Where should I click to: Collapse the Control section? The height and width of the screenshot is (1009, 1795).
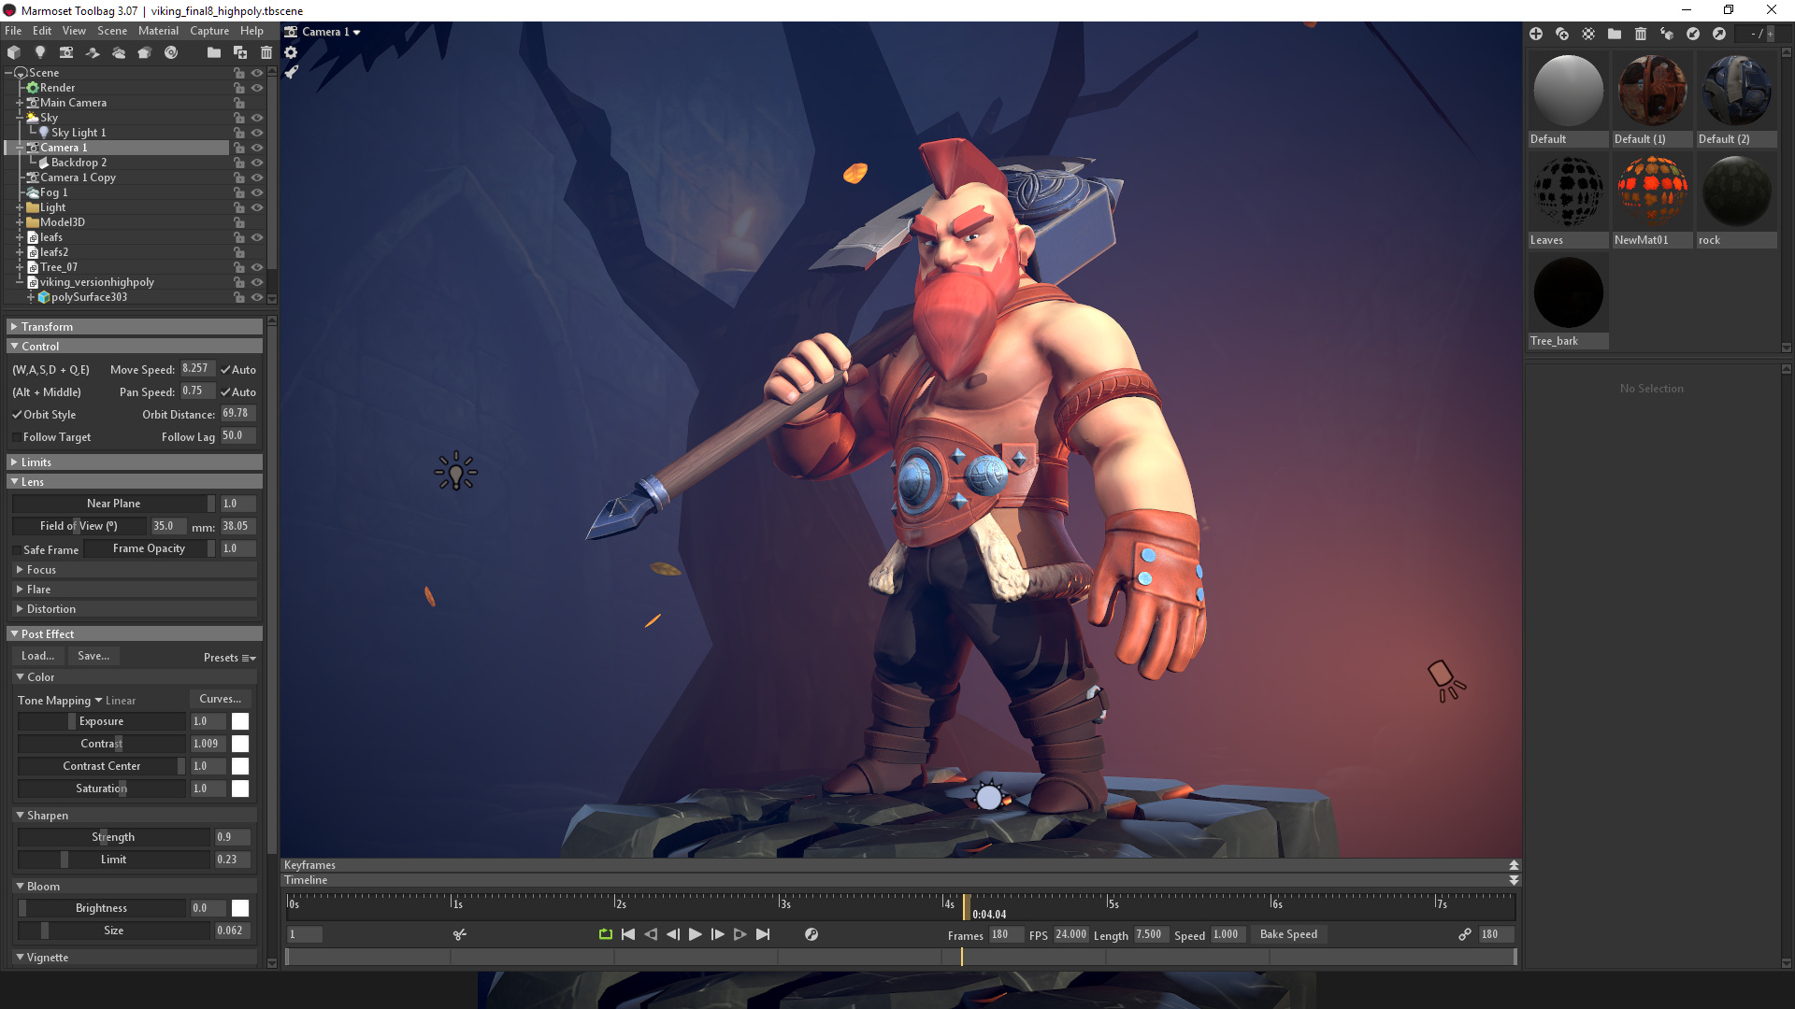[135, 347]
